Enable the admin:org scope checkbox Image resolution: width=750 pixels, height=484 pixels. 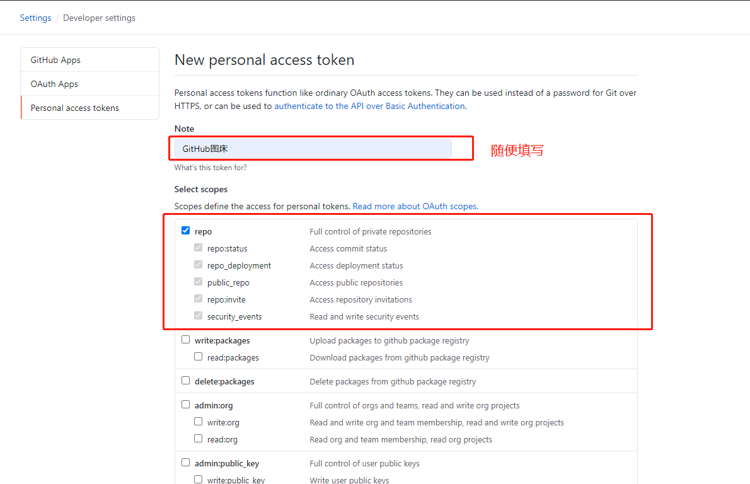pyautogui.click(x=185, y=405)
